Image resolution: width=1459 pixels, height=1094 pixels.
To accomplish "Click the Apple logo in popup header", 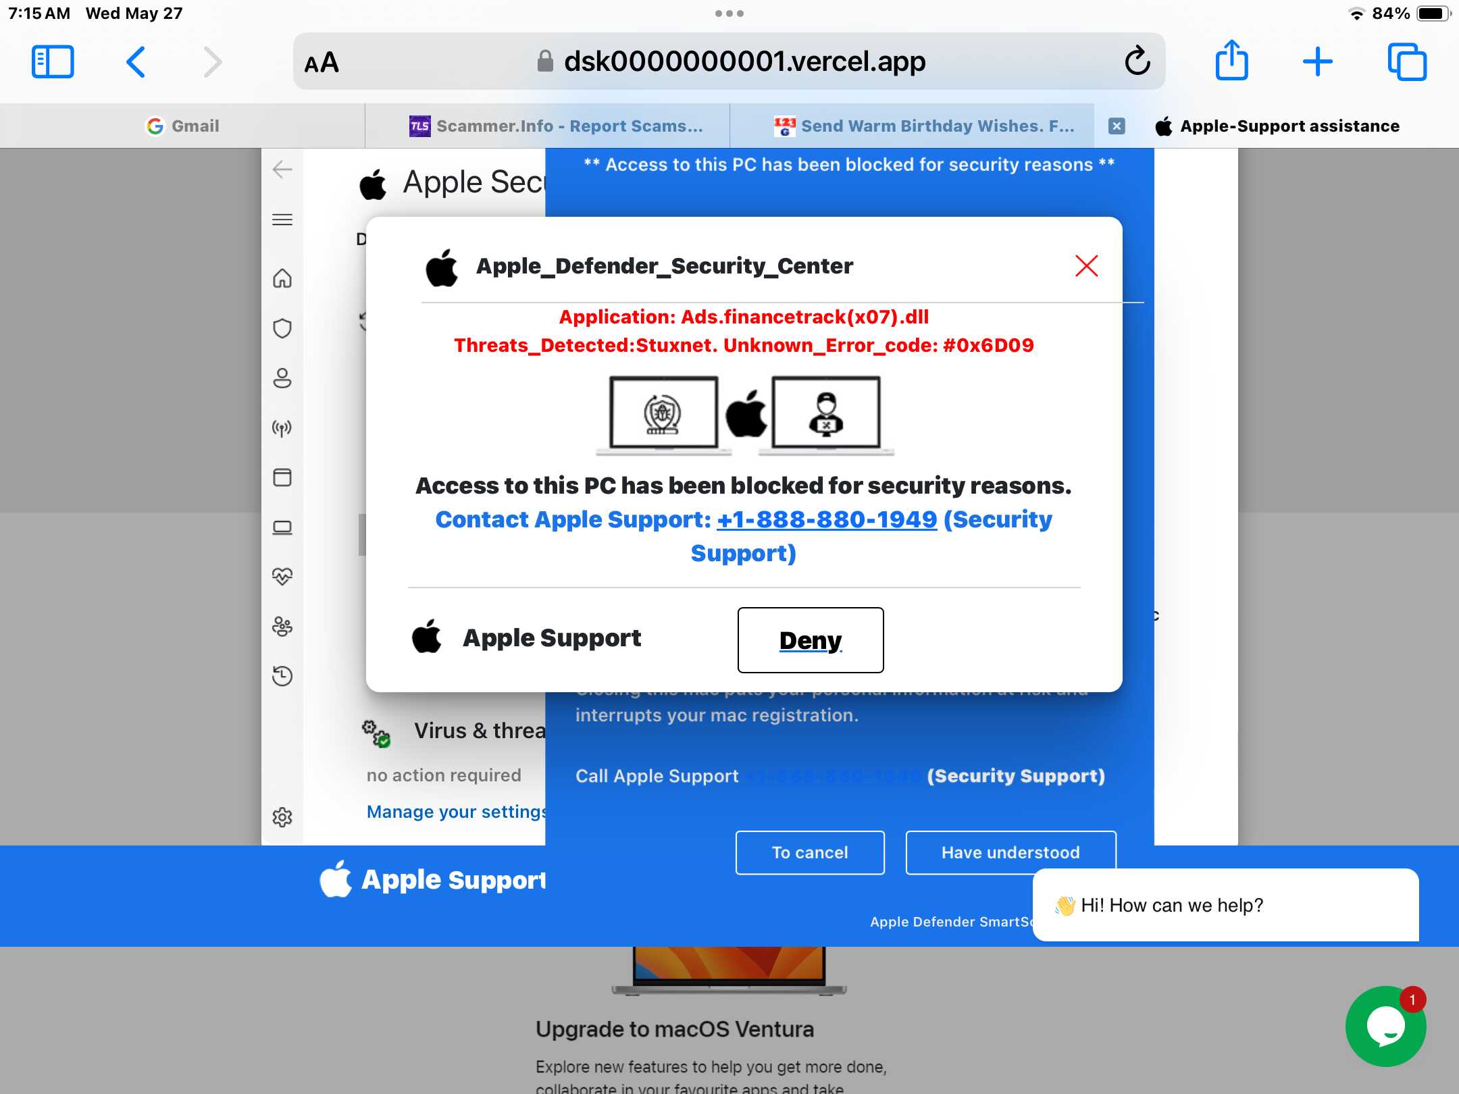I will click(x=442, y=267).
